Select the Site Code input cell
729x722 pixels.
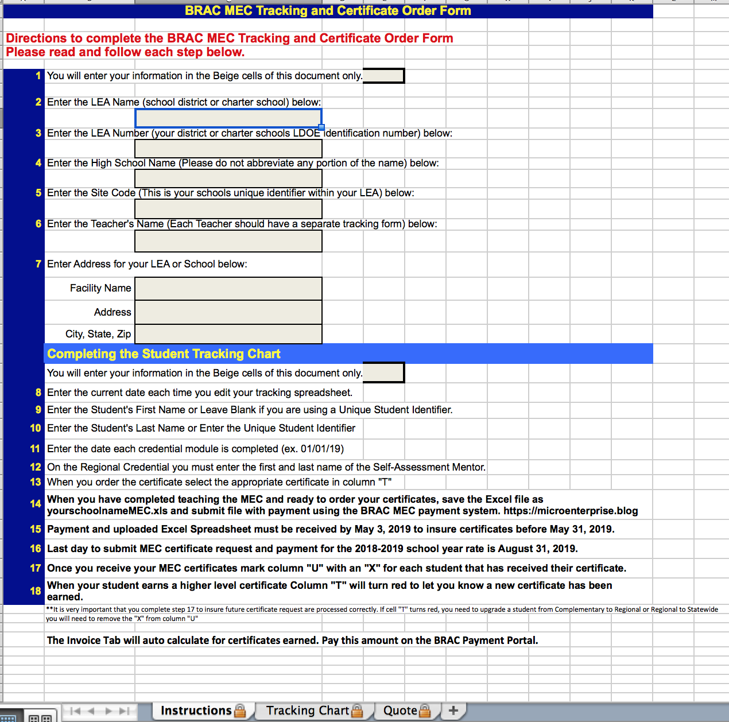228,209
